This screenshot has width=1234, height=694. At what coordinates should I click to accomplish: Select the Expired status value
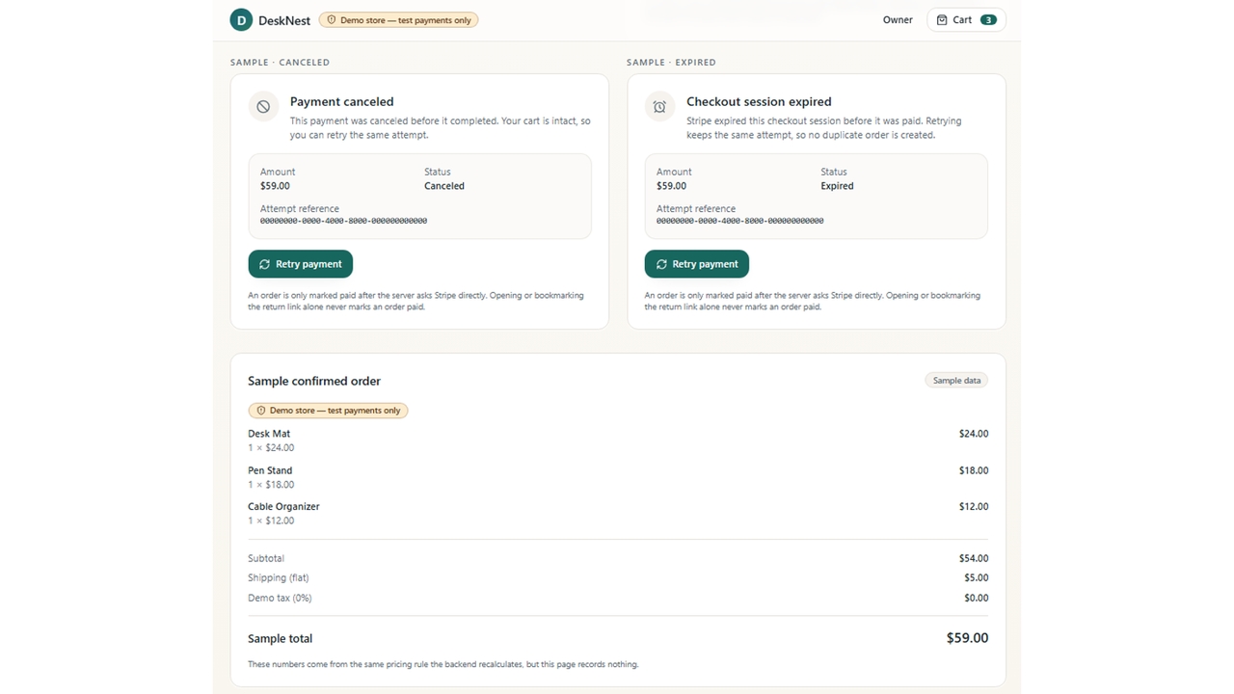(x=837, y=186)
